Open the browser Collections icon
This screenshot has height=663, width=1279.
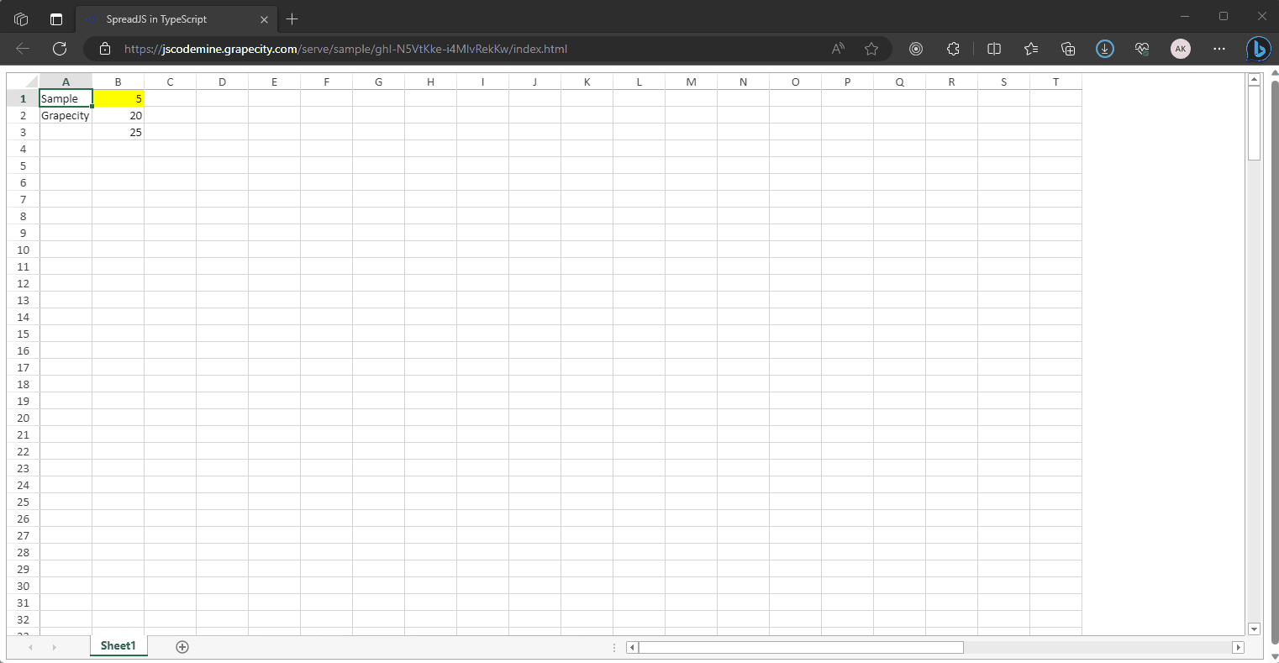coord(1068,49)
